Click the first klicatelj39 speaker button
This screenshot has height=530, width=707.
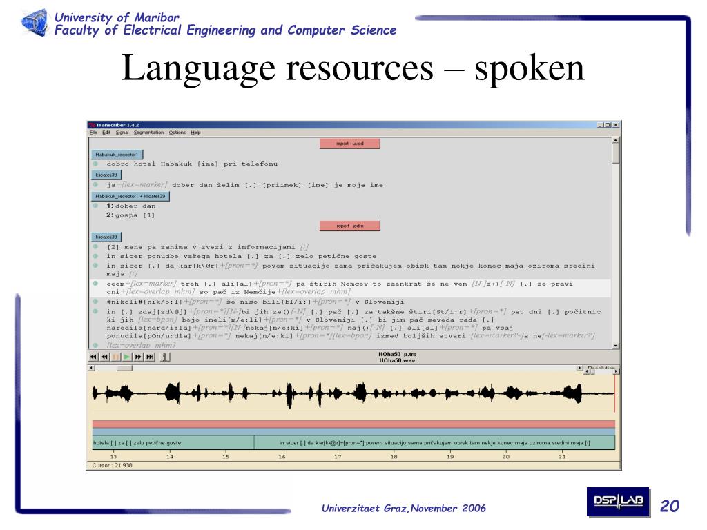point(106,175)
